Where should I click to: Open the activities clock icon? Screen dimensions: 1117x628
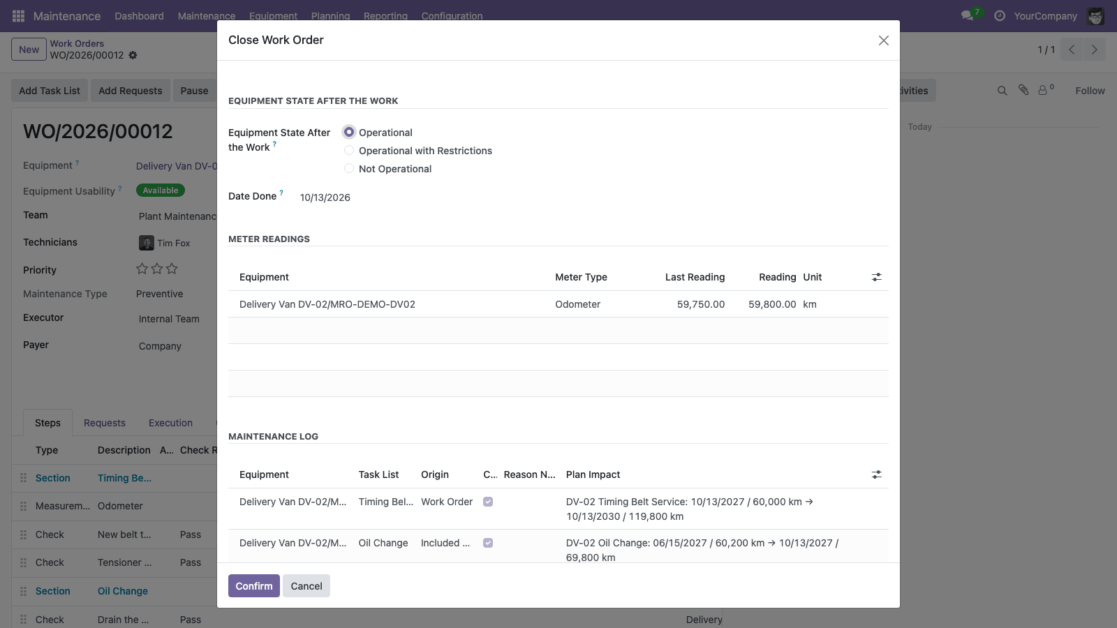[1000, 15]
